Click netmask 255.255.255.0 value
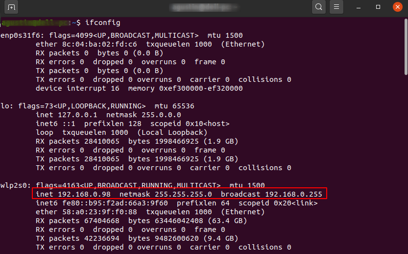This screenshot has width=408, height=254. [x=183, y=194]
